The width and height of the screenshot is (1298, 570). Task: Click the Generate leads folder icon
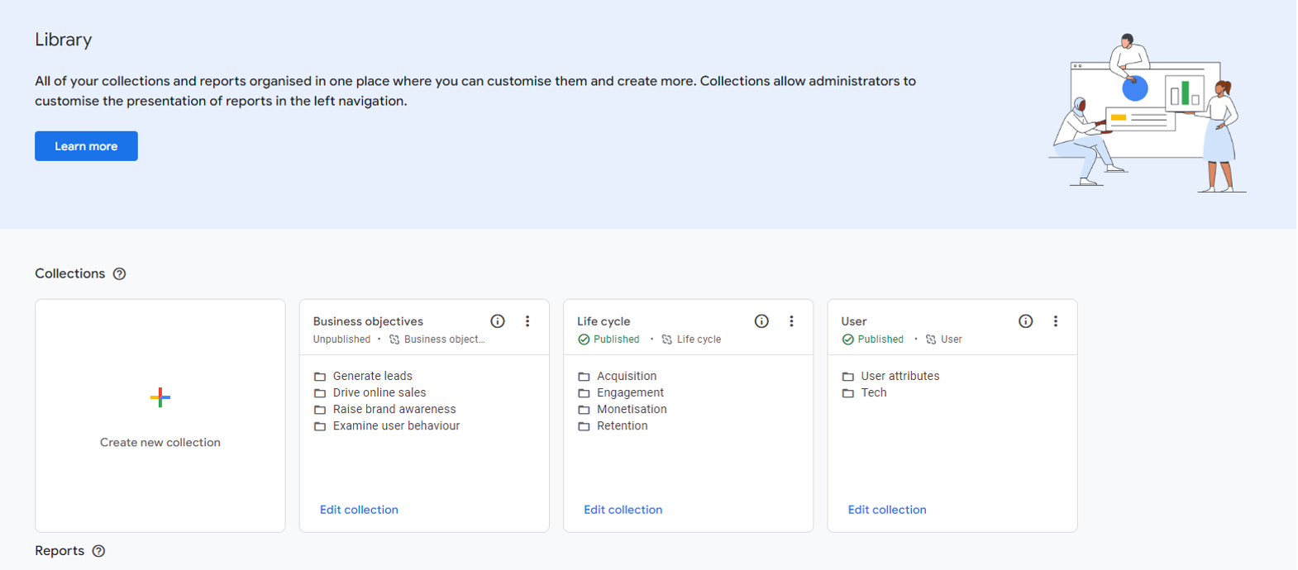tap(320, 377)
